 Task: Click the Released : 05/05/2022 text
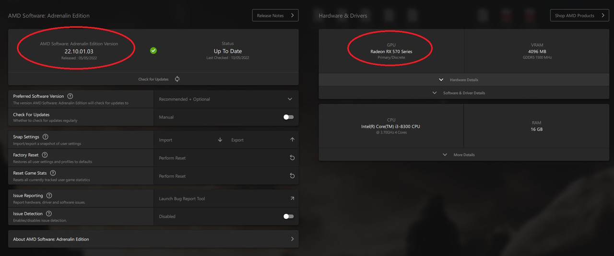[79, 58]
